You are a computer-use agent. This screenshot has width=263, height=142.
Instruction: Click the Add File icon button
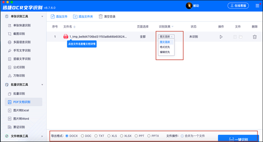pos(53,16)
